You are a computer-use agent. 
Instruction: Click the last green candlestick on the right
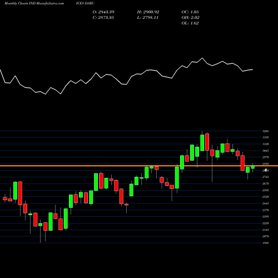tap(252, 167)
